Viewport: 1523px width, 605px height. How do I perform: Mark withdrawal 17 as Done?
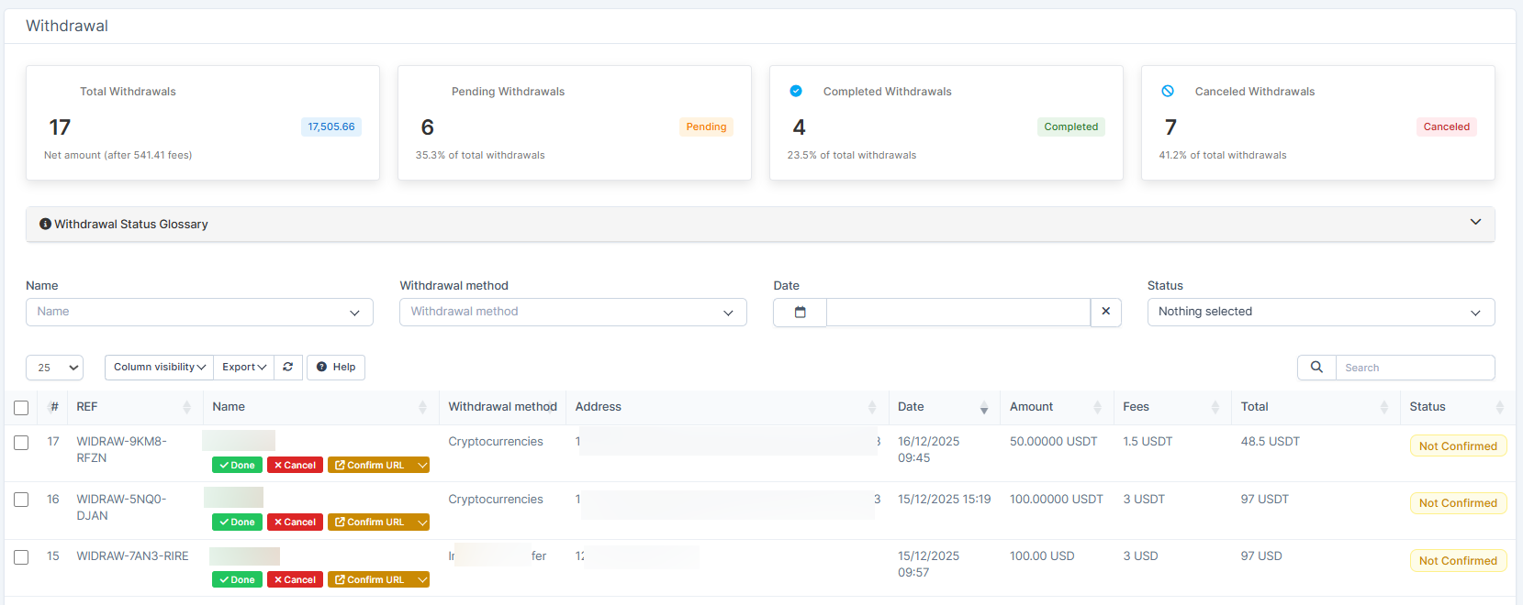[x=237, y=466]
